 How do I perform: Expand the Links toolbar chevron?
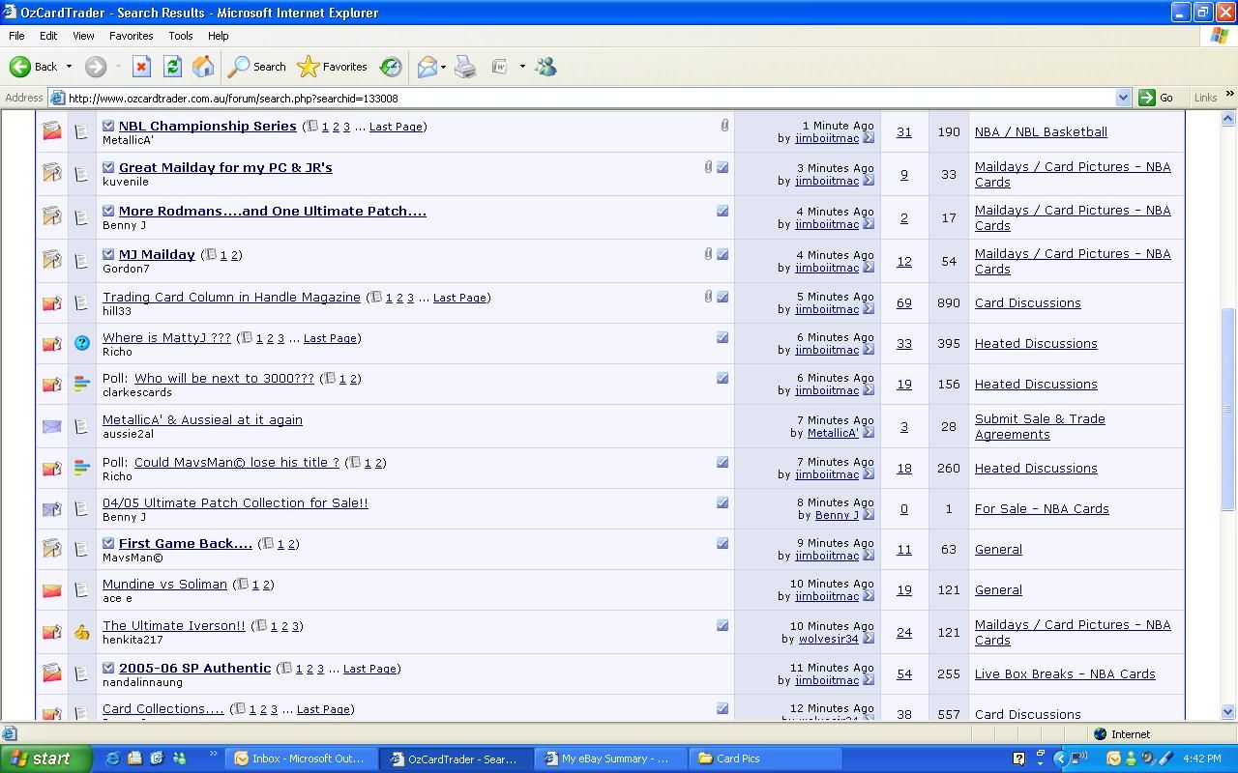pyautogui.click(x=1230, y=95)
